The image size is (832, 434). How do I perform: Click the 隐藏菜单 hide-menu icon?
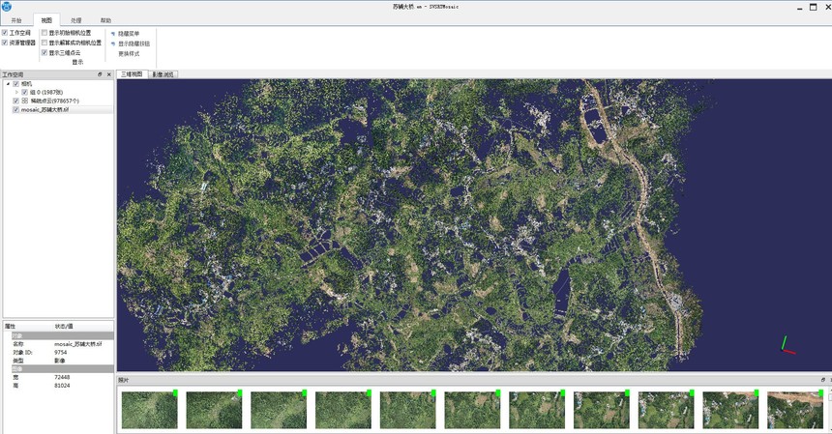pos(112,34)
